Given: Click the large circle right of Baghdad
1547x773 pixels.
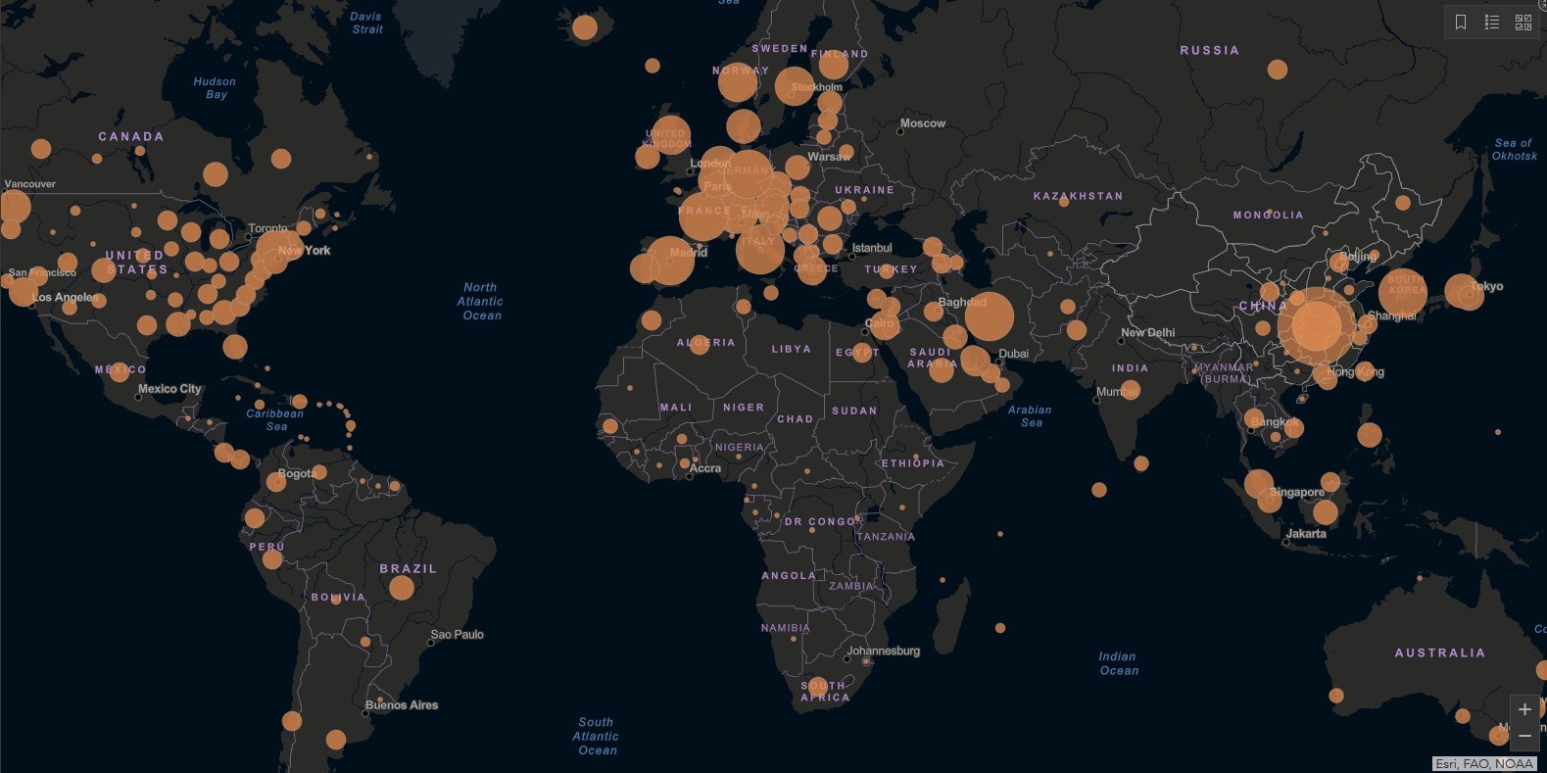Looking at the screenshot, I should [x=990, y=316].
